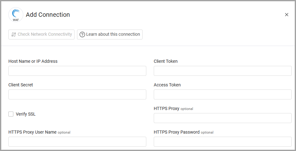Click the Verify SSL label text
The image size is (296, 151).
tap(26, 114)
